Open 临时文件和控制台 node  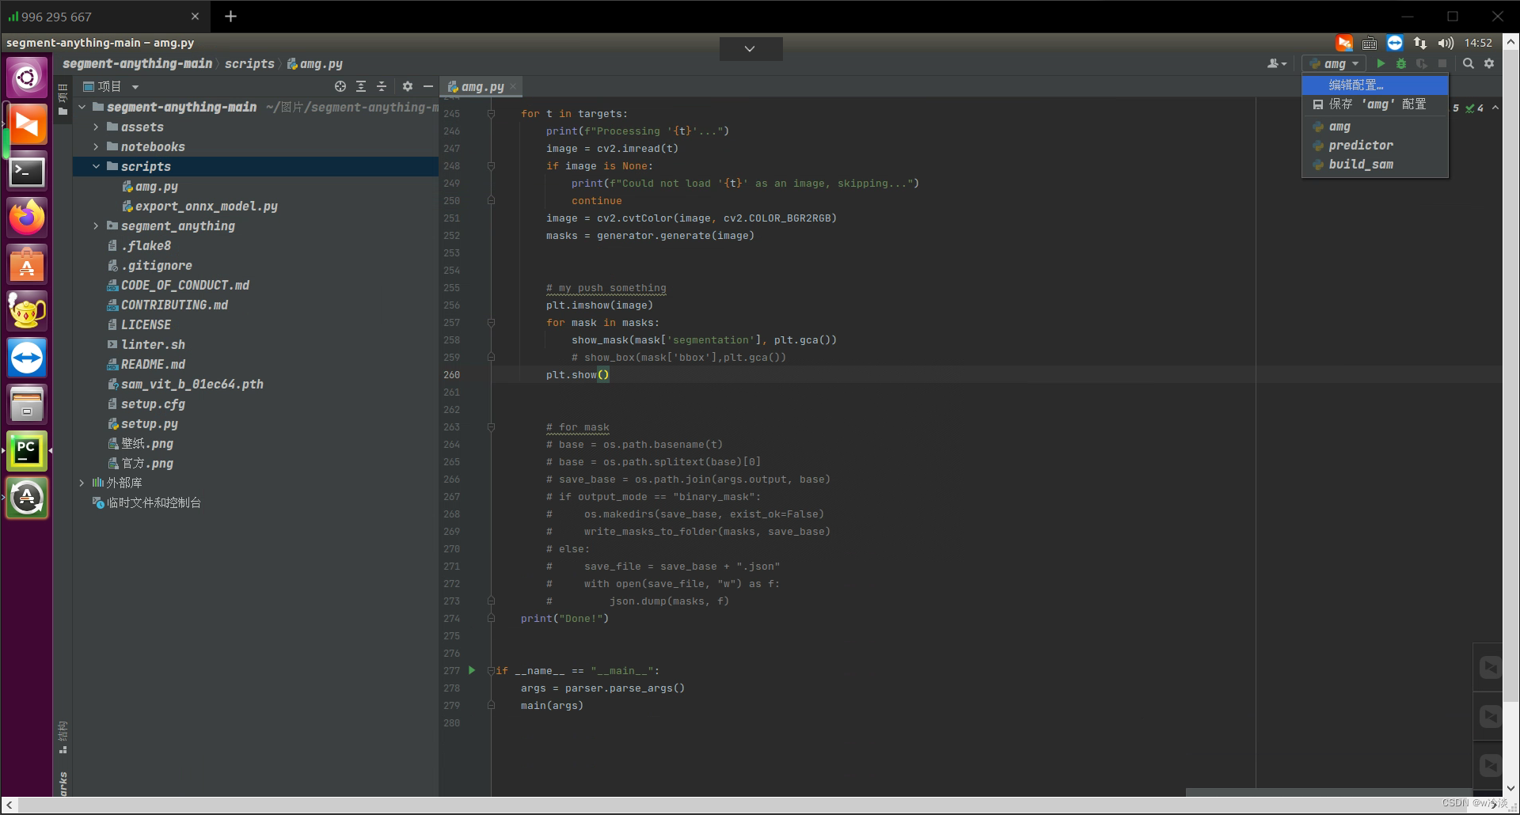click(x=146, y=502)
